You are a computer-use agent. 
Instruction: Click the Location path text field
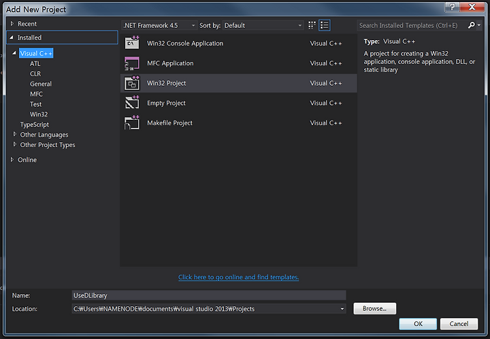[x=206, y=308]
